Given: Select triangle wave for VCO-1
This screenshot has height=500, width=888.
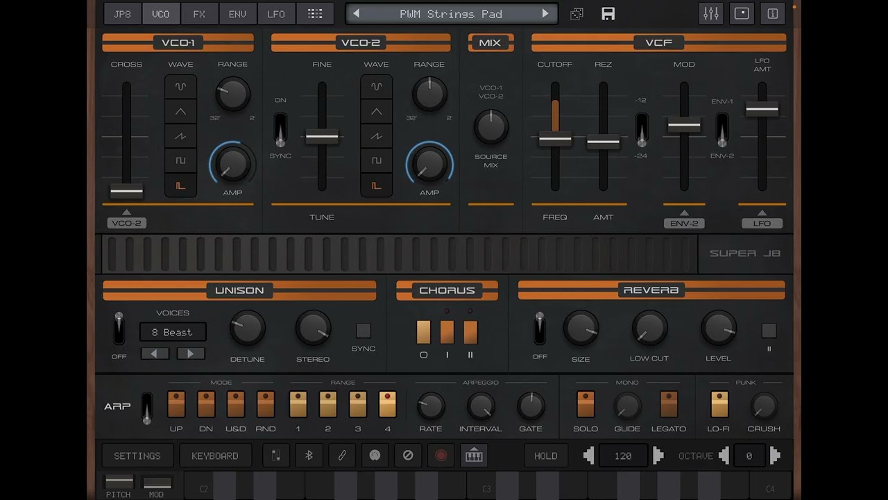Looking at the screenshot, I should click(180, 111).
